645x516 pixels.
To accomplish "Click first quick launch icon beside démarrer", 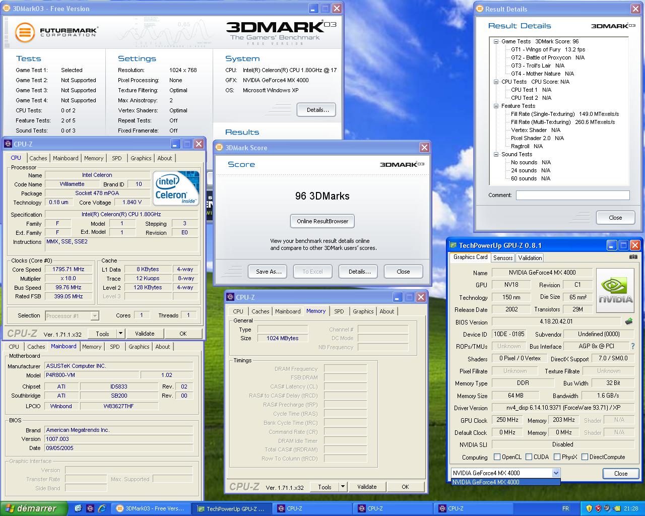I will [x=78, y=508].
